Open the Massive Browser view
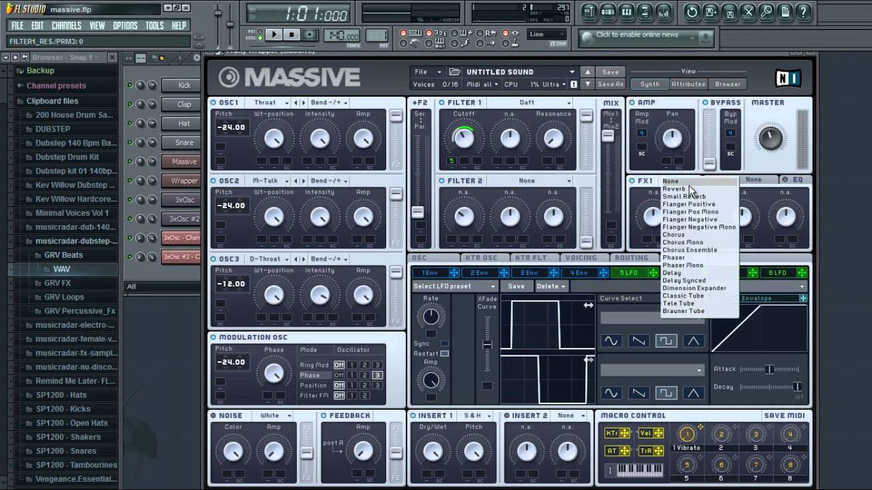 click(728, 84)
